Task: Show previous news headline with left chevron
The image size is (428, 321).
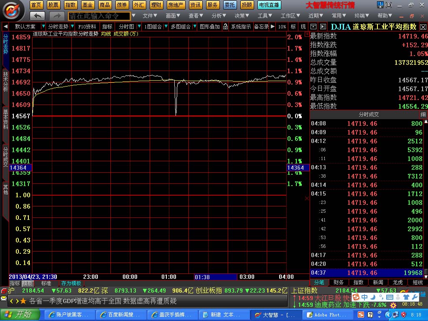Action: [11, 301]
